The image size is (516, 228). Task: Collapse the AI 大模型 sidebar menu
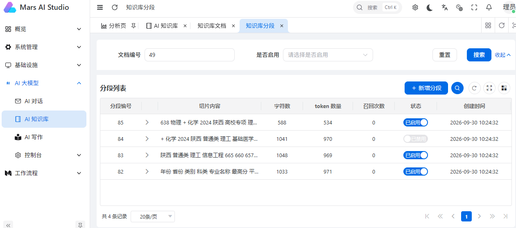click(x=43, y=83)
